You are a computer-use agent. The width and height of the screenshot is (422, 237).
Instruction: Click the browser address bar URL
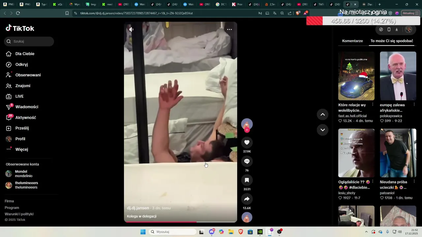pos(136,13)
